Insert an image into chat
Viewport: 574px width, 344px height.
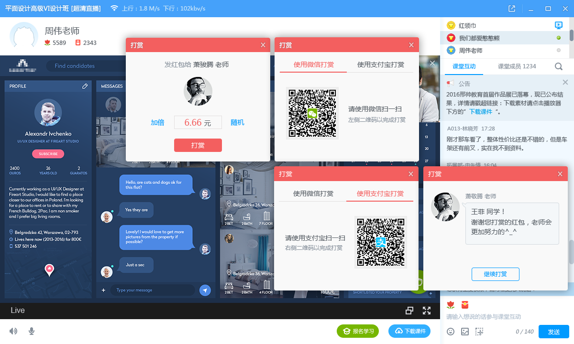click(464, 332)
